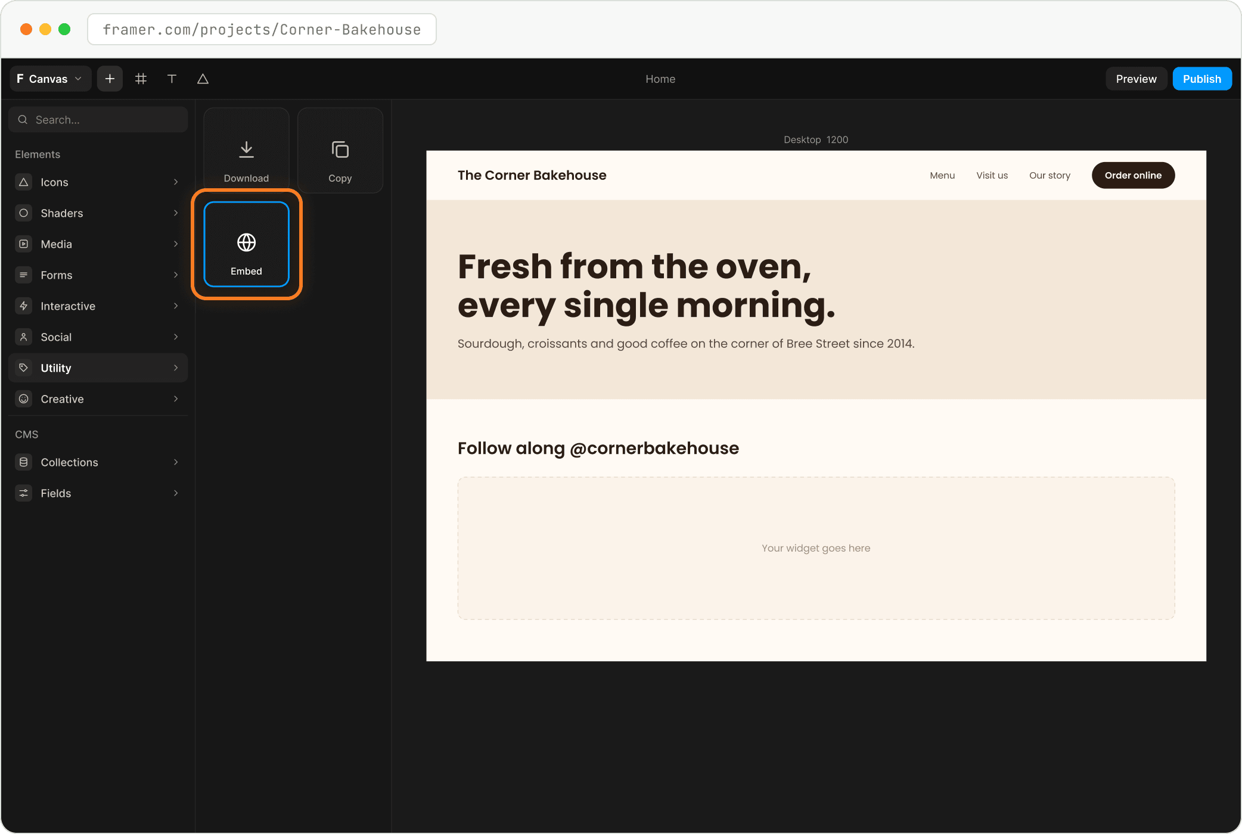Click the Media play icon
The width and height of the screenshot is (1242, 834).
click(x=24, y=244)
